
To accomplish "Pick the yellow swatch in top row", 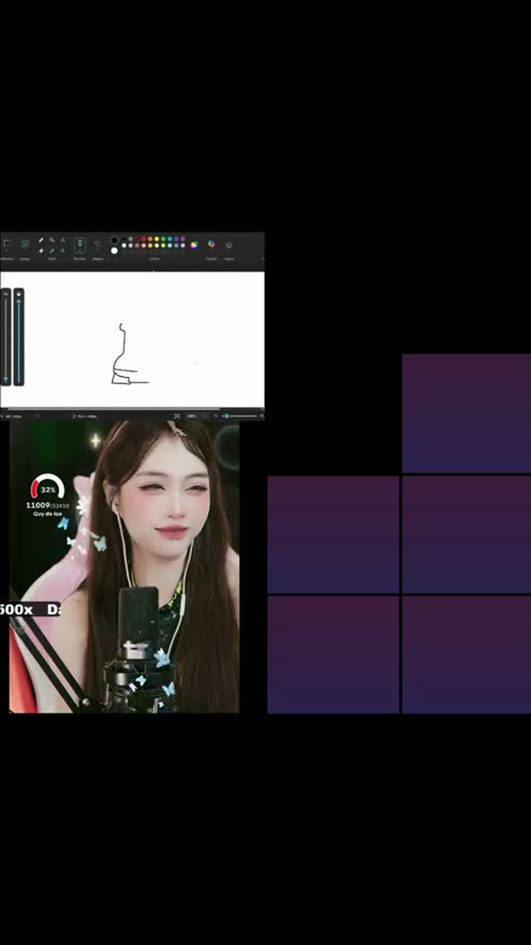I will coord(157,238).
